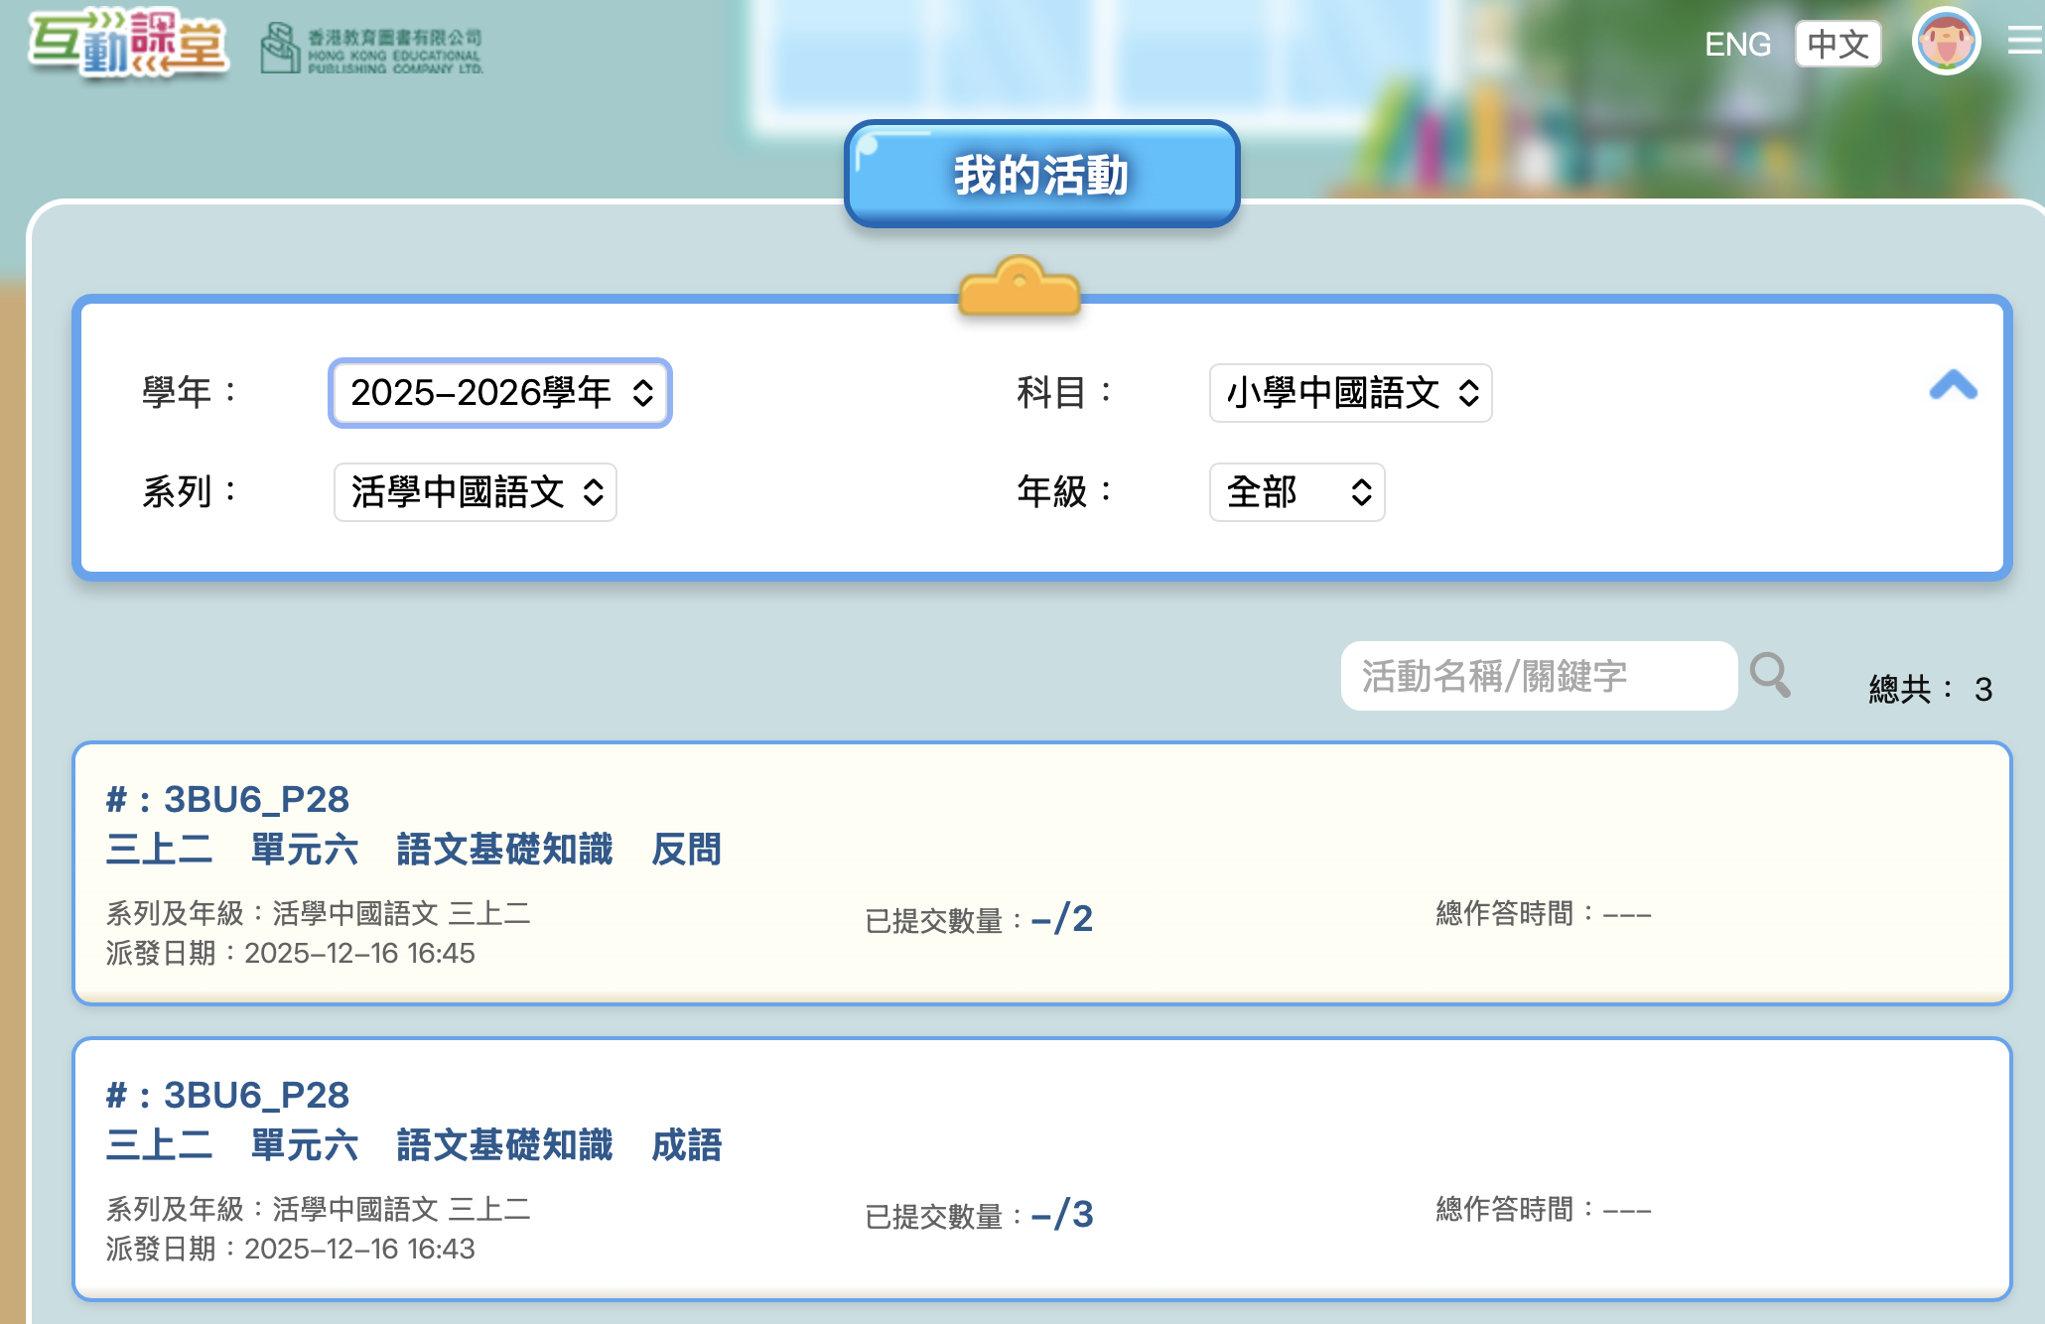Screen dimensions: 2045x1324
Task: Open the 年級 全部 dropdown
Action: pos(1296,492)
